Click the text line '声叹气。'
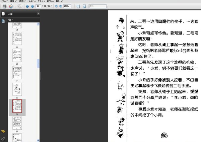This screenshot has width=201, height=142. click(x=137, y=27)
